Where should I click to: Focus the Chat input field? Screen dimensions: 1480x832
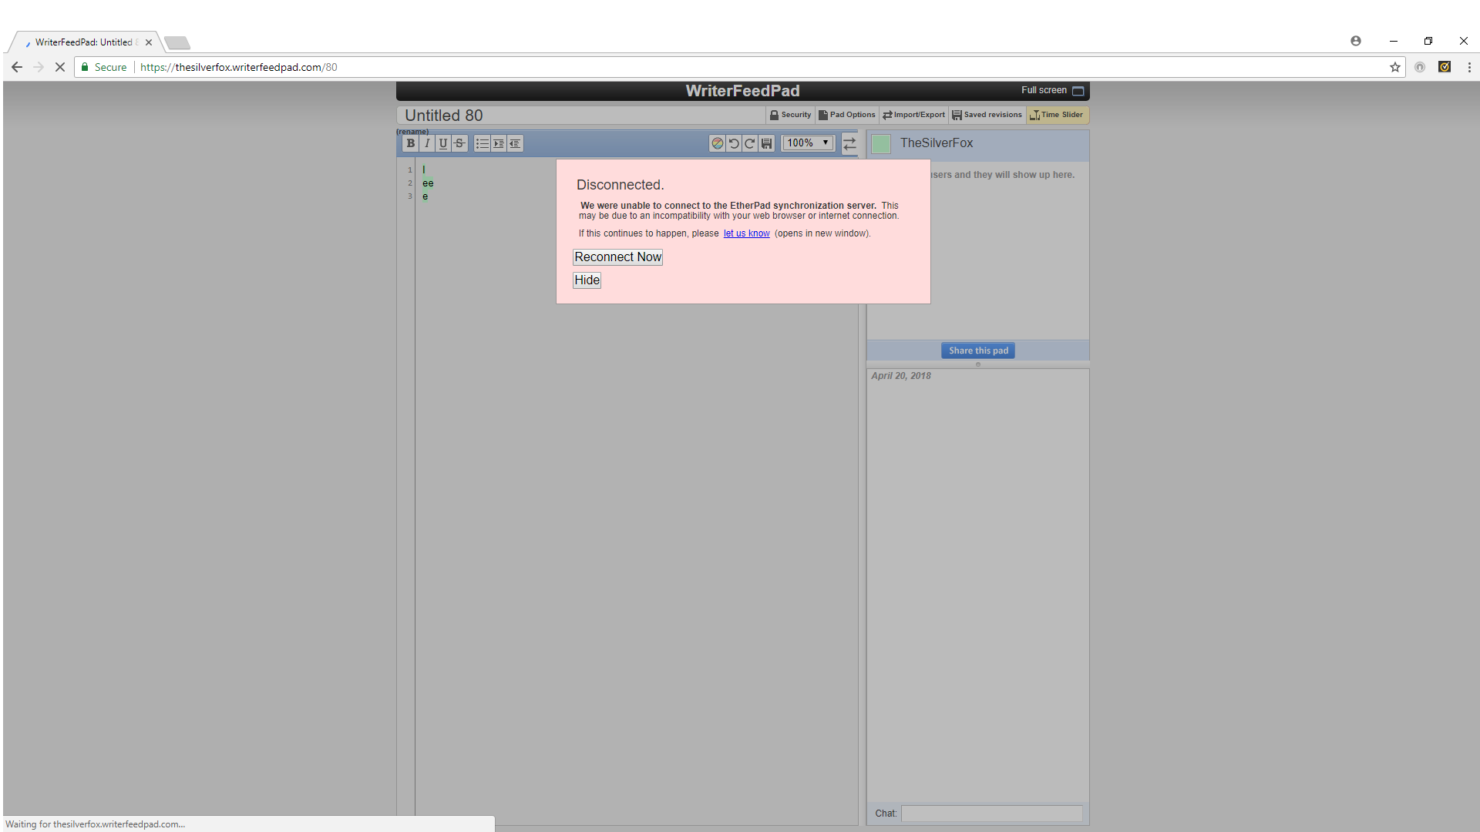pyautogui.click(x=992, y=814)
